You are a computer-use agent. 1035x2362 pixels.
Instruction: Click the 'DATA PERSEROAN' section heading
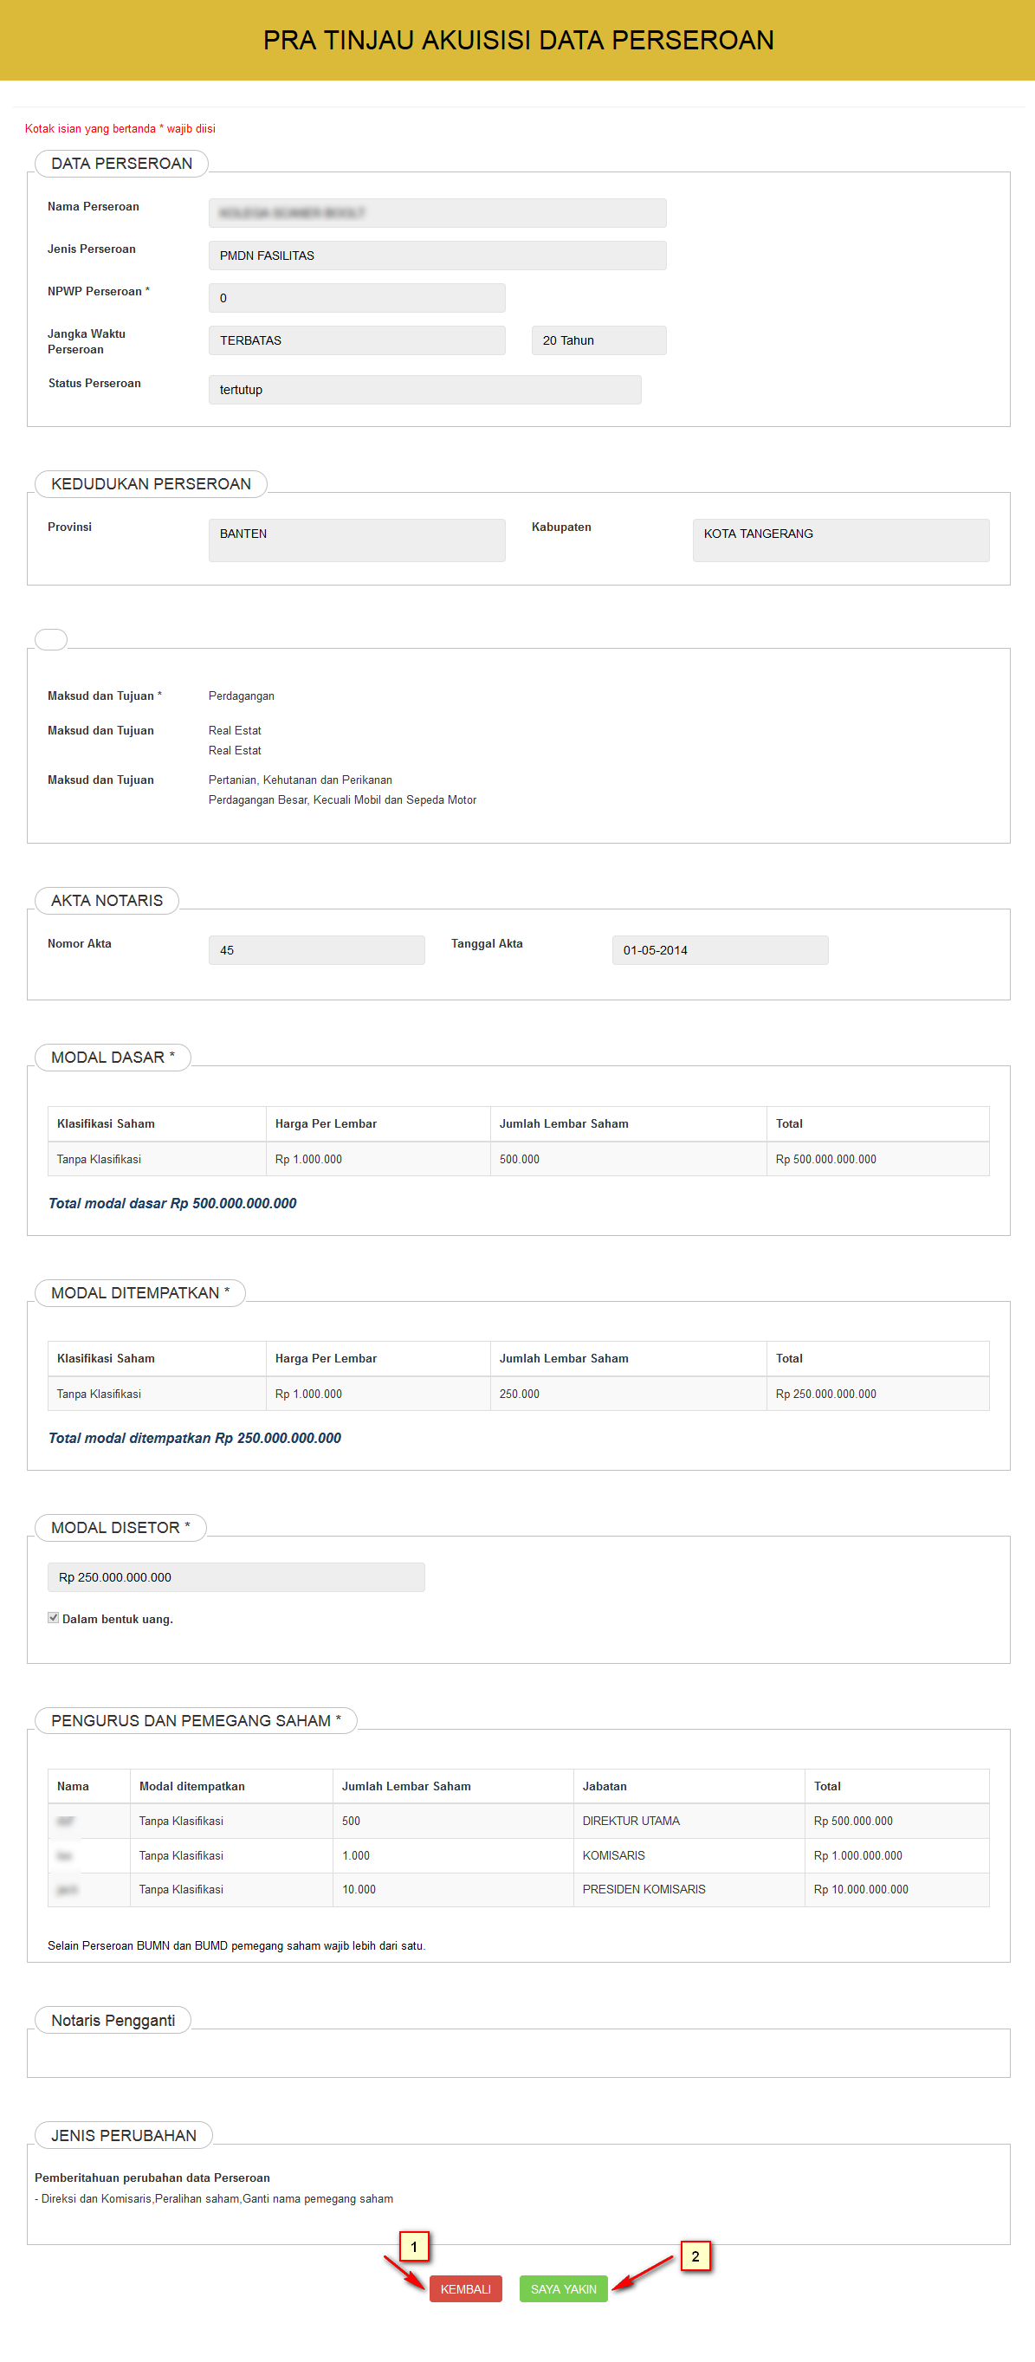(x=122, y=163)
